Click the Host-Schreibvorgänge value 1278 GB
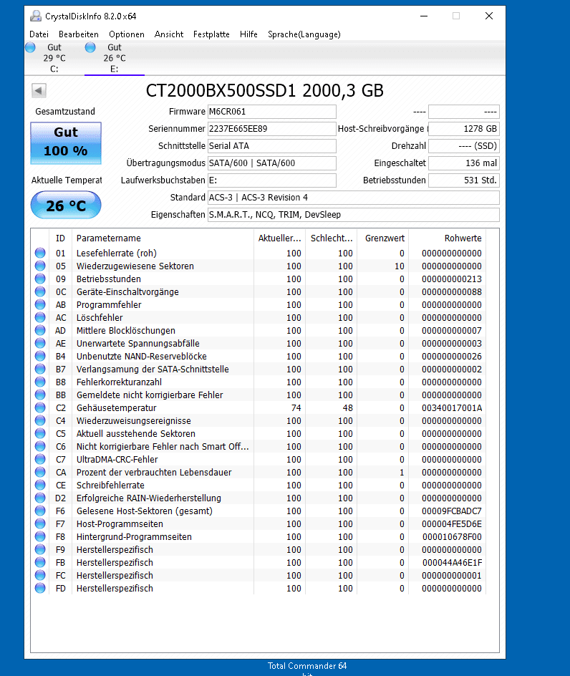Screen dimensions: 570x676 [464, 129]
